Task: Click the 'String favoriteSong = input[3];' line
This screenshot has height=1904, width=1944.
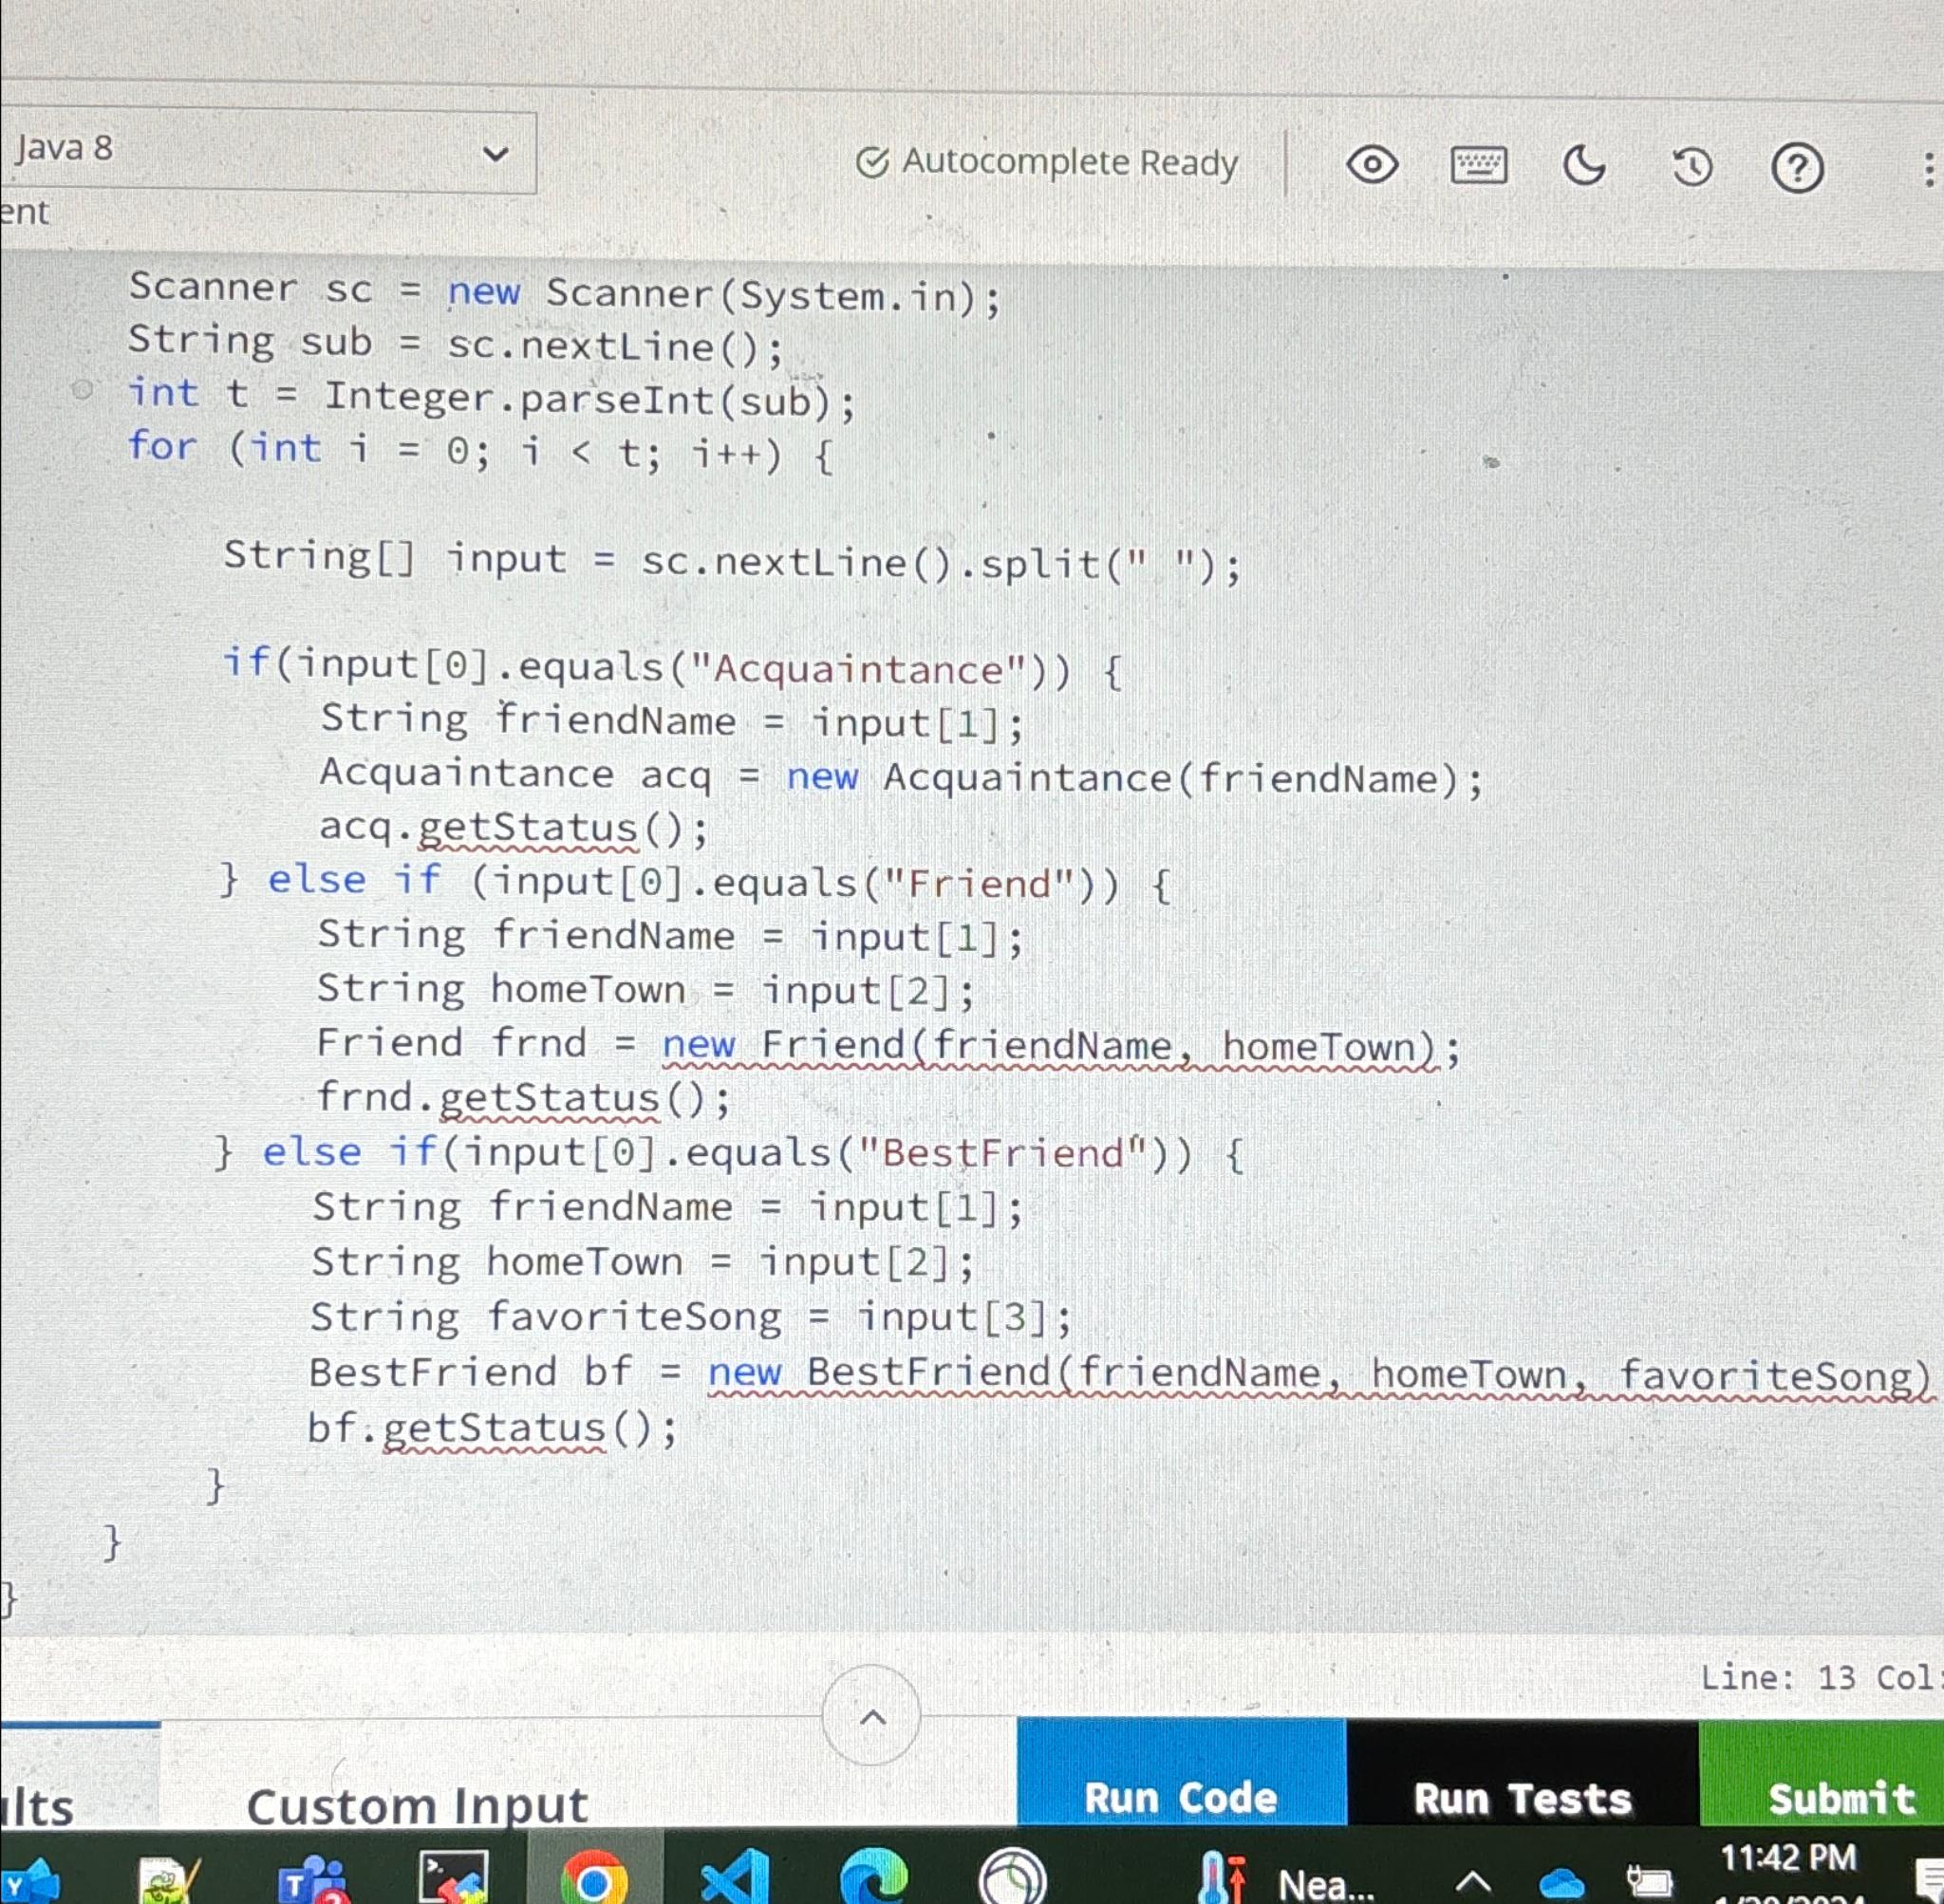Action: (690, 1317)
